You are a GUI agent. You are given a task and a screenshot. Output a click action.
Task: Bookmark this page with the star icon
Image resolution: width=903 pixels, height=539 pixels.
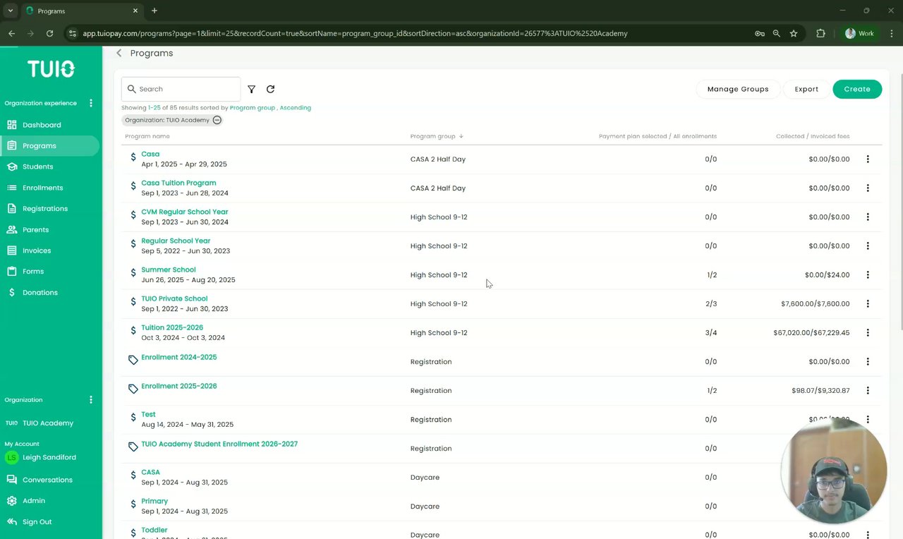pyautogui.click(x=794, y=33)
